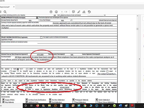Viewport: 144px width, 108px height.
Task: Open Calculator from the taskbar
Action: pos(61,105)
